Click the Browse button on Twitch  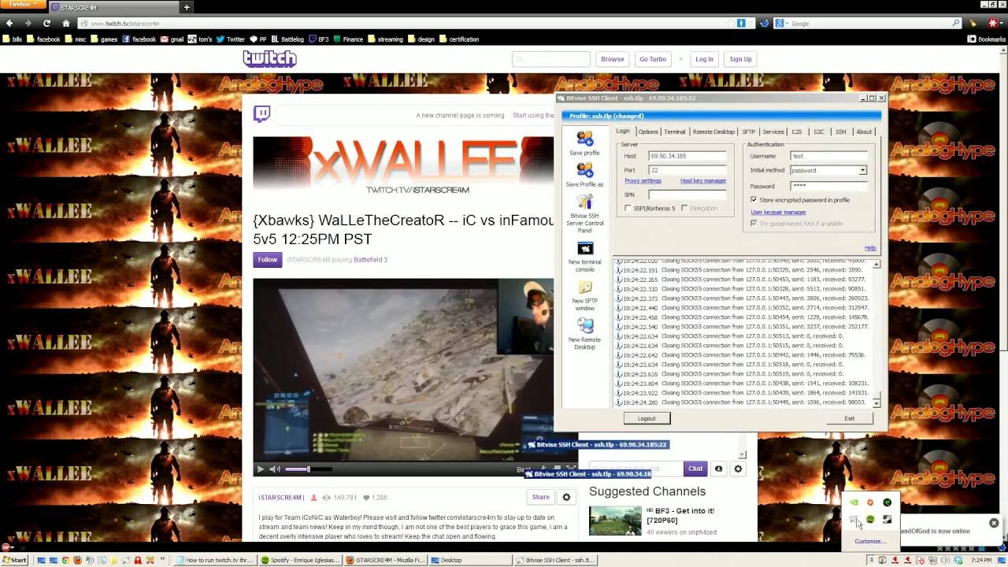[612, 59]
